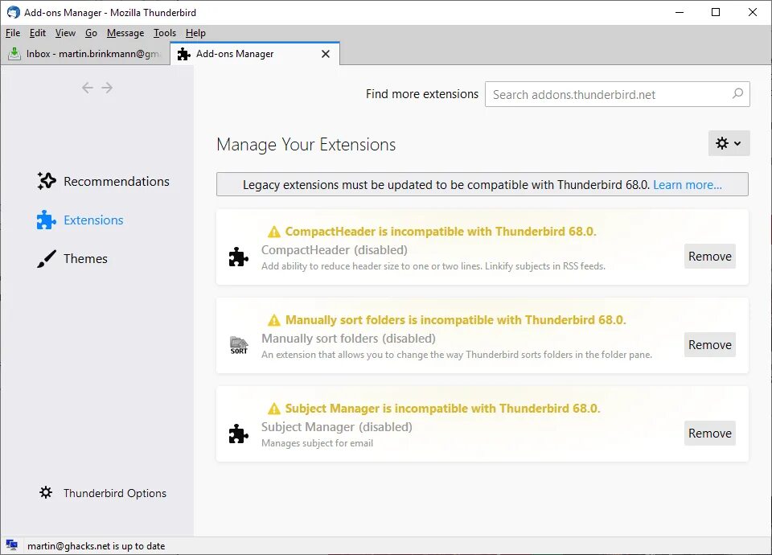772x555 pixels.
Task: Remove the Subject Manager extension
Action: [709, 434]
